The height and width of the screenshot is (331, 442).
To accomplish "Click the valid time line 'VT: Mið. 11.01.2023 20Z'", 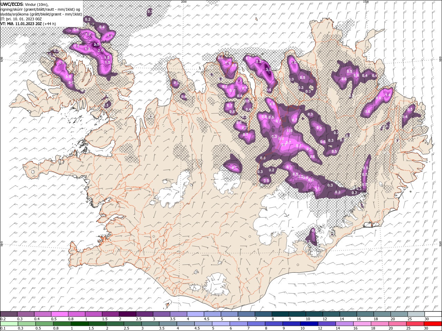I will coord(21,24).
